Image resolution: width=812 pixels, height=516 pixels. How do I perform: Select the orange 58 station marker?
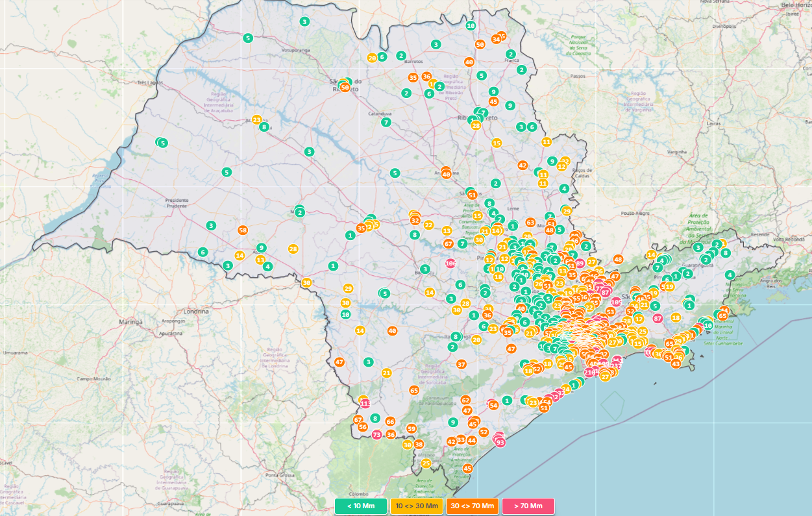tap(243, 230)
